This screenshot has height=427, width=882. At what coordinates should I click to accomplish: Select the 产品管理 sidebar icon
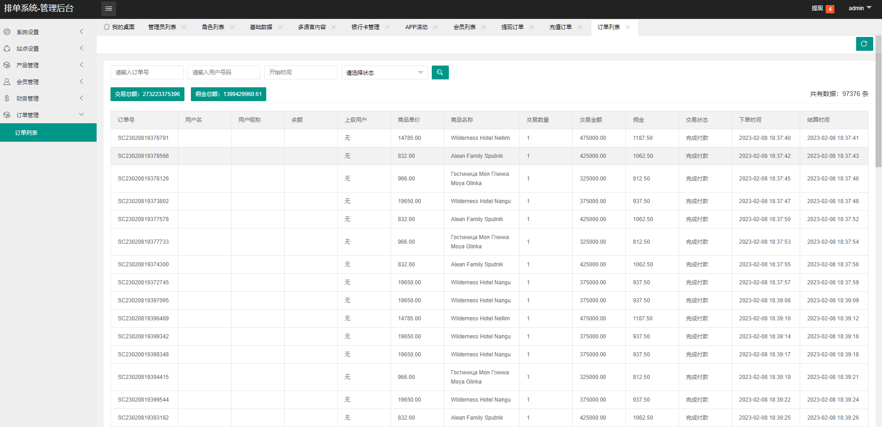(x=7, y=65)
